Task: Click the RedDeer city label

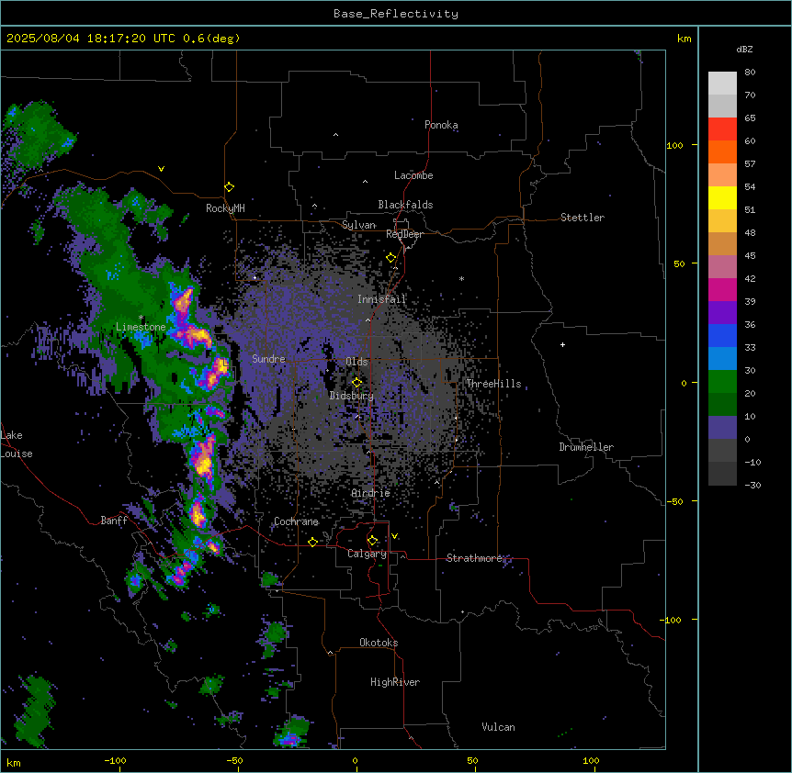Action: 404,234
